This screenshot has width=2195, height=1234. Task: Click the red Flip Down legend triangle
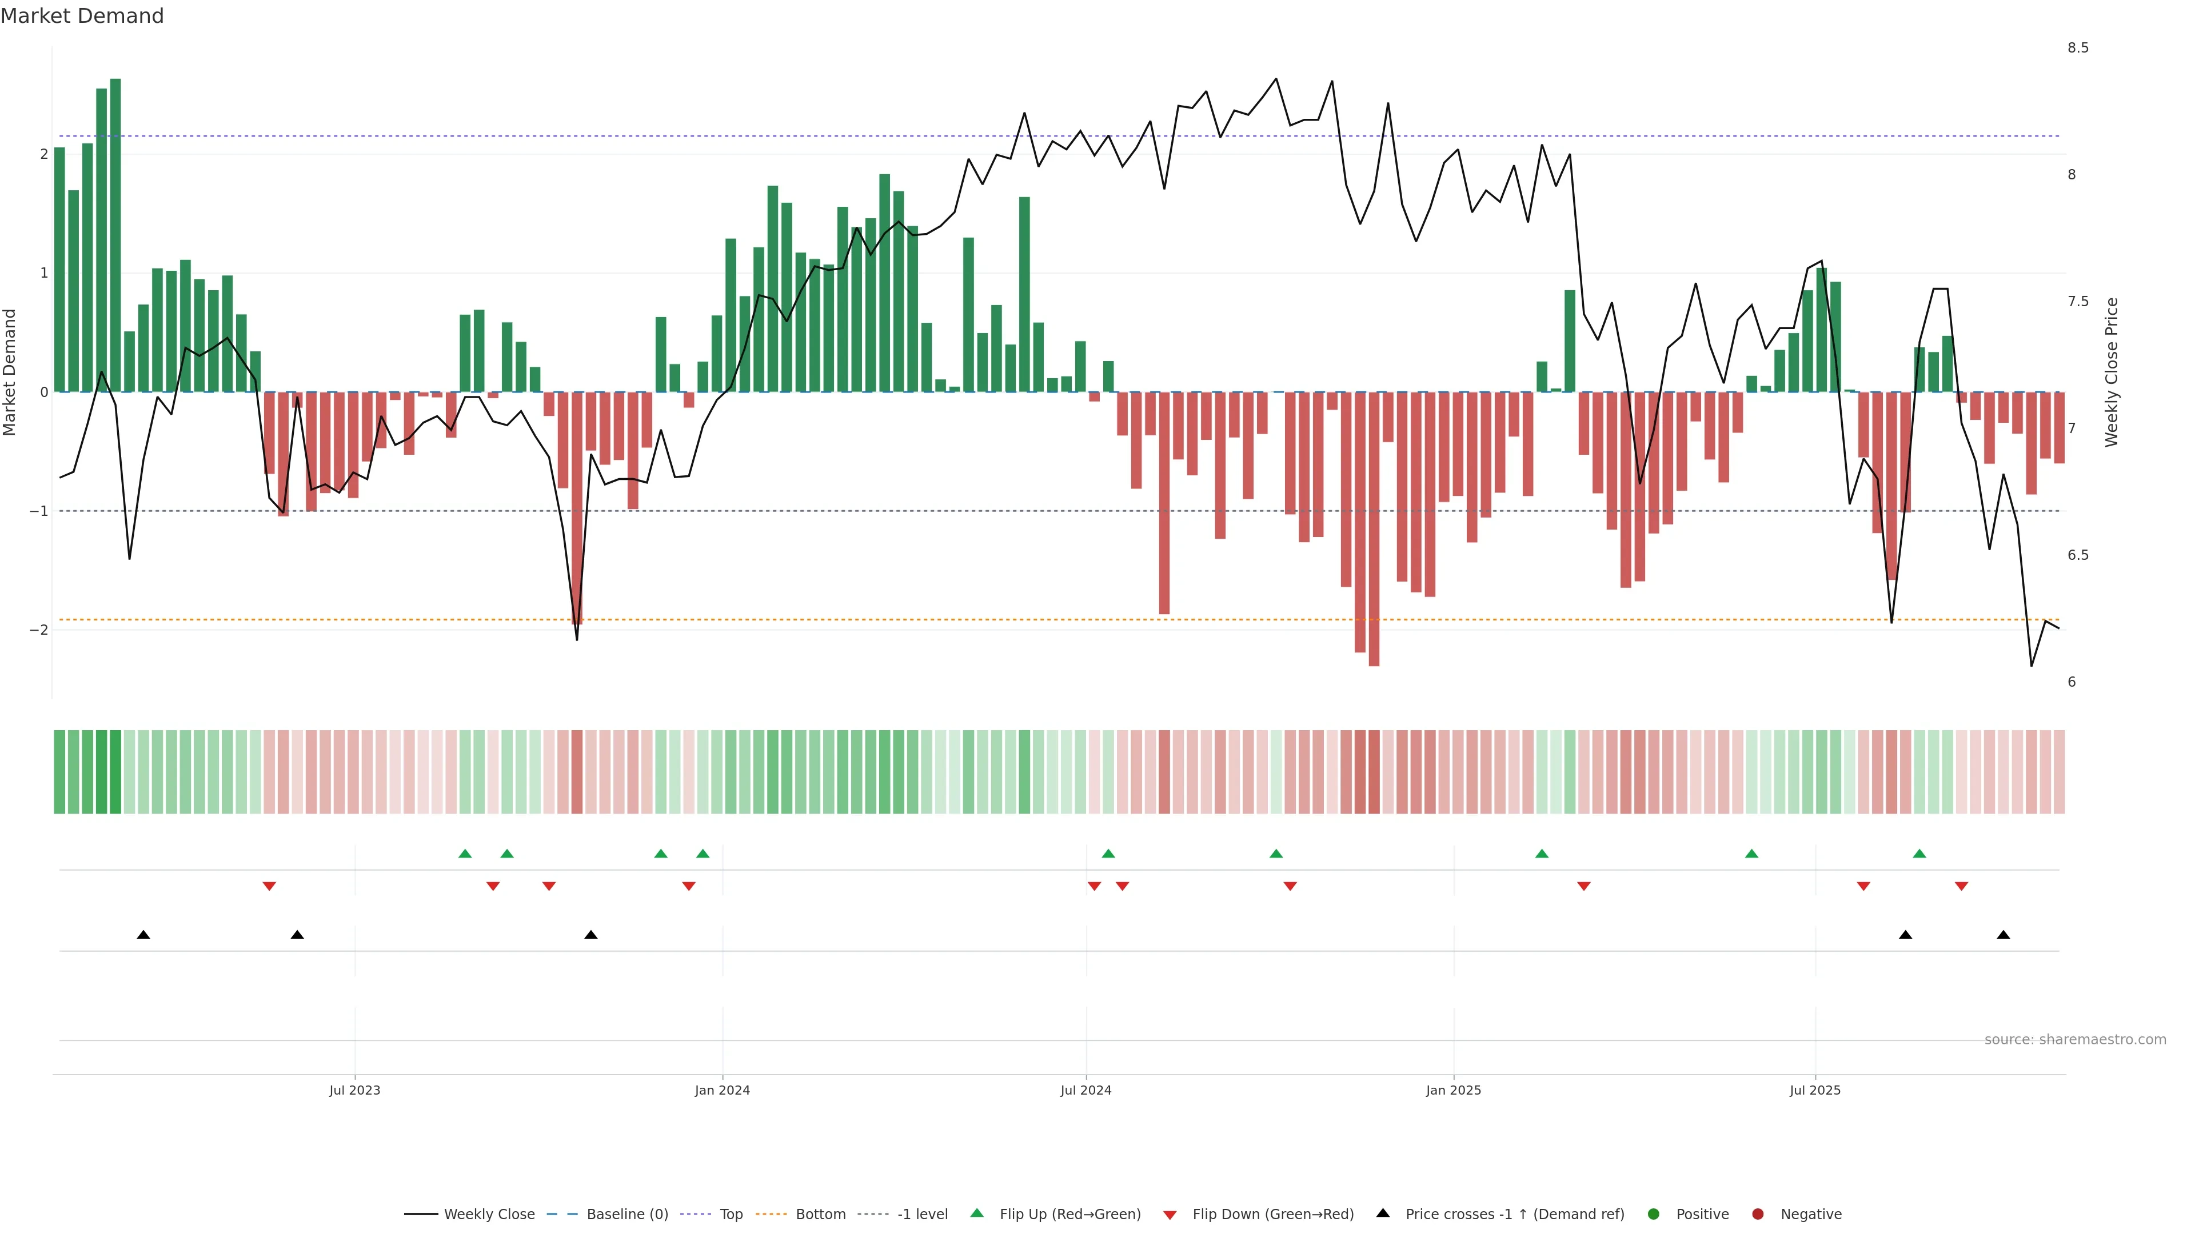point(1170,1215)
